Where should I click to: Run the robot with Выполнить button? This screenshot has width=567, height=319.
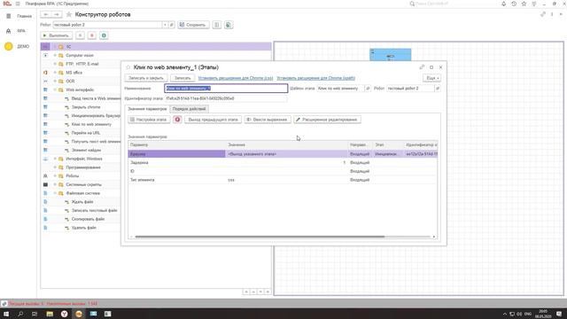tap(56, 35)
